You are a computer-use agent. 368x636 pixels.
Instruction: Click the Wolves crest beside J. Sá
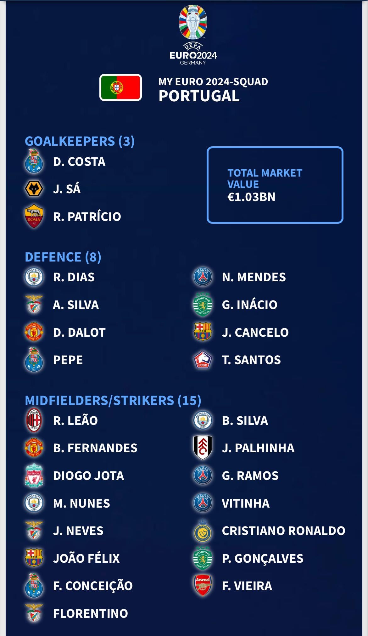tap(34, 189)
